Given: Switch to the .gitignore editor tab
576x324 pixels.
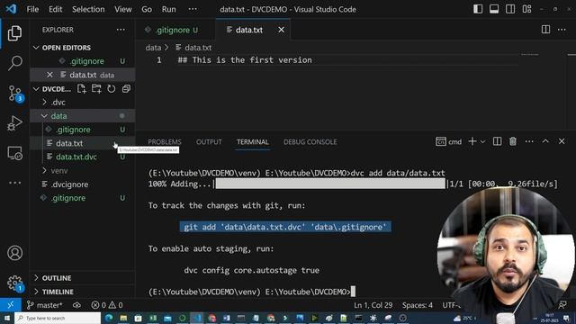Looking at the screenshot, I should [175, 30].
